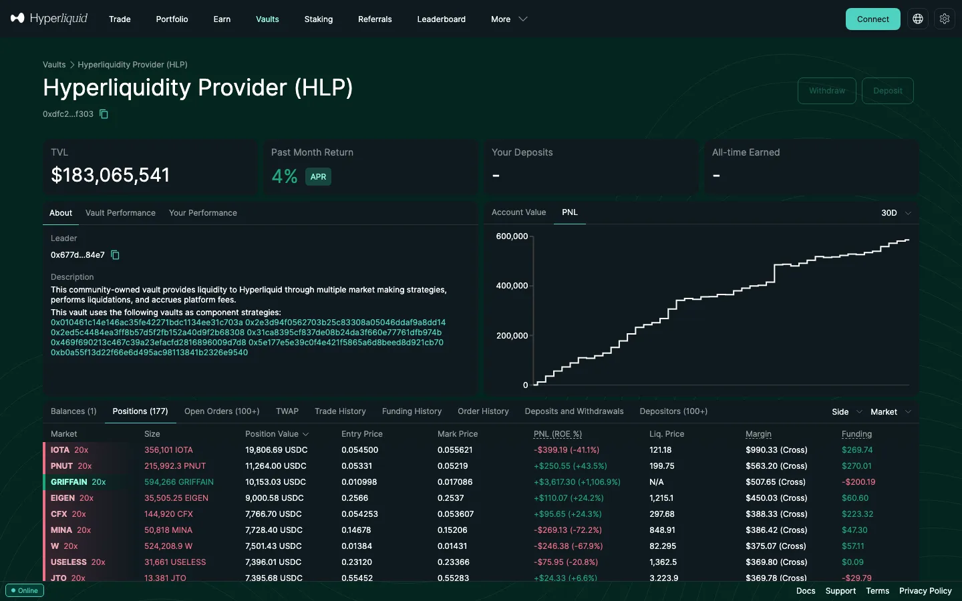Copy the leader address 0x677d...84e7
Screen dimensions: 962x601
click(x=115, y=255)
